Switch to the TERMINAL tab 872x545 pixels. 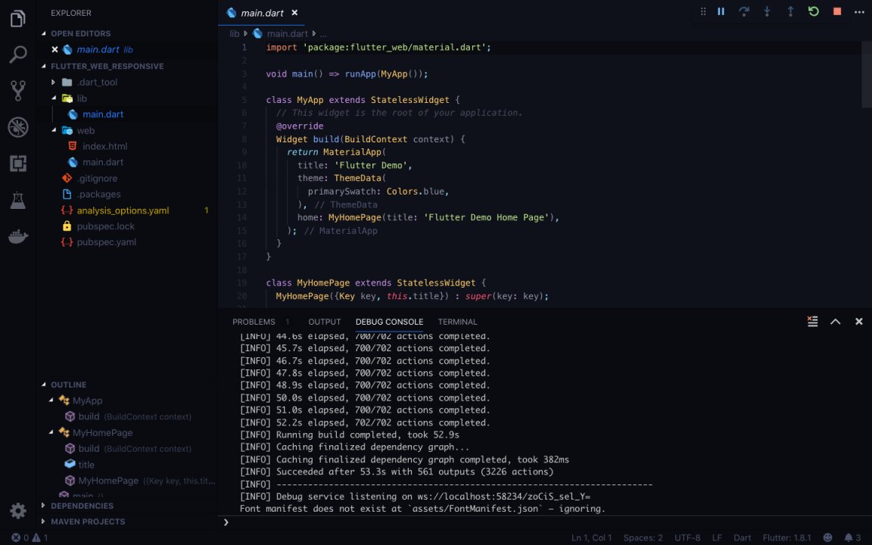(x=457, y=322)
